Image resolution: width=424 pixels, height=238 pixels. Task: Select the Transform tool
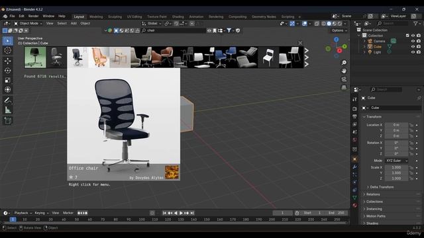pos(7,90)
